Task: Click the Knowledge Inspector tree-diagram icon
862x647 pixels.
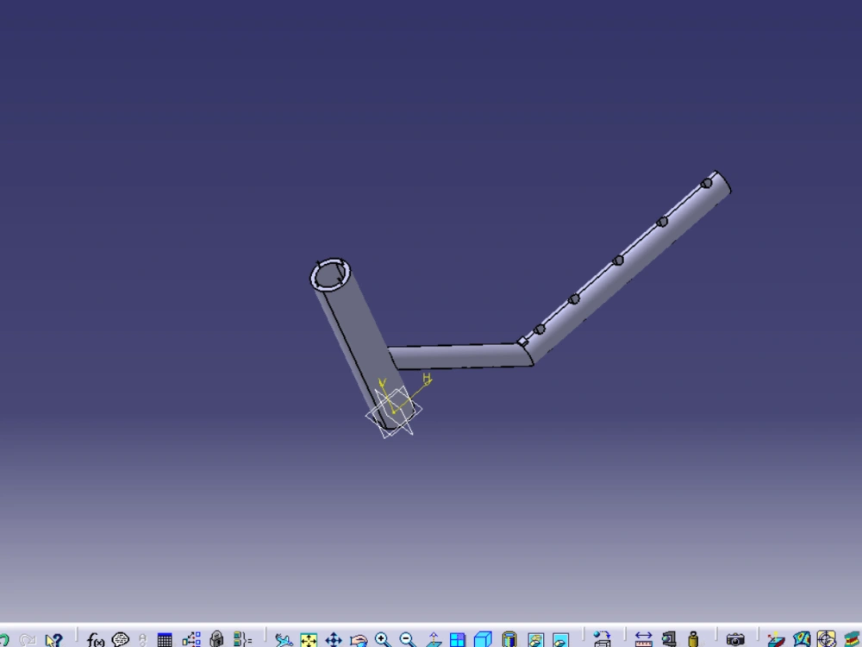Action: (x=191, y=639)
